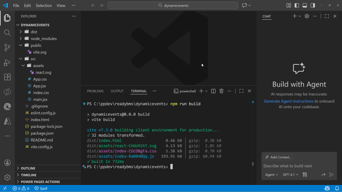This screenshot has height=192, width=342.
Task: Split the terminal panel
Action: pyautogui.click(x=213, y=91)
